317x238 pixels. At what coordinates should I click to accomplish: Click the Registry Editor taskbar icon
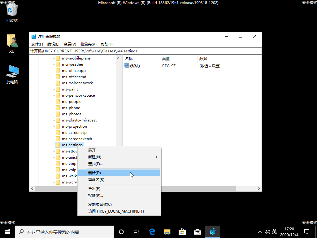[x=212, y=231]
